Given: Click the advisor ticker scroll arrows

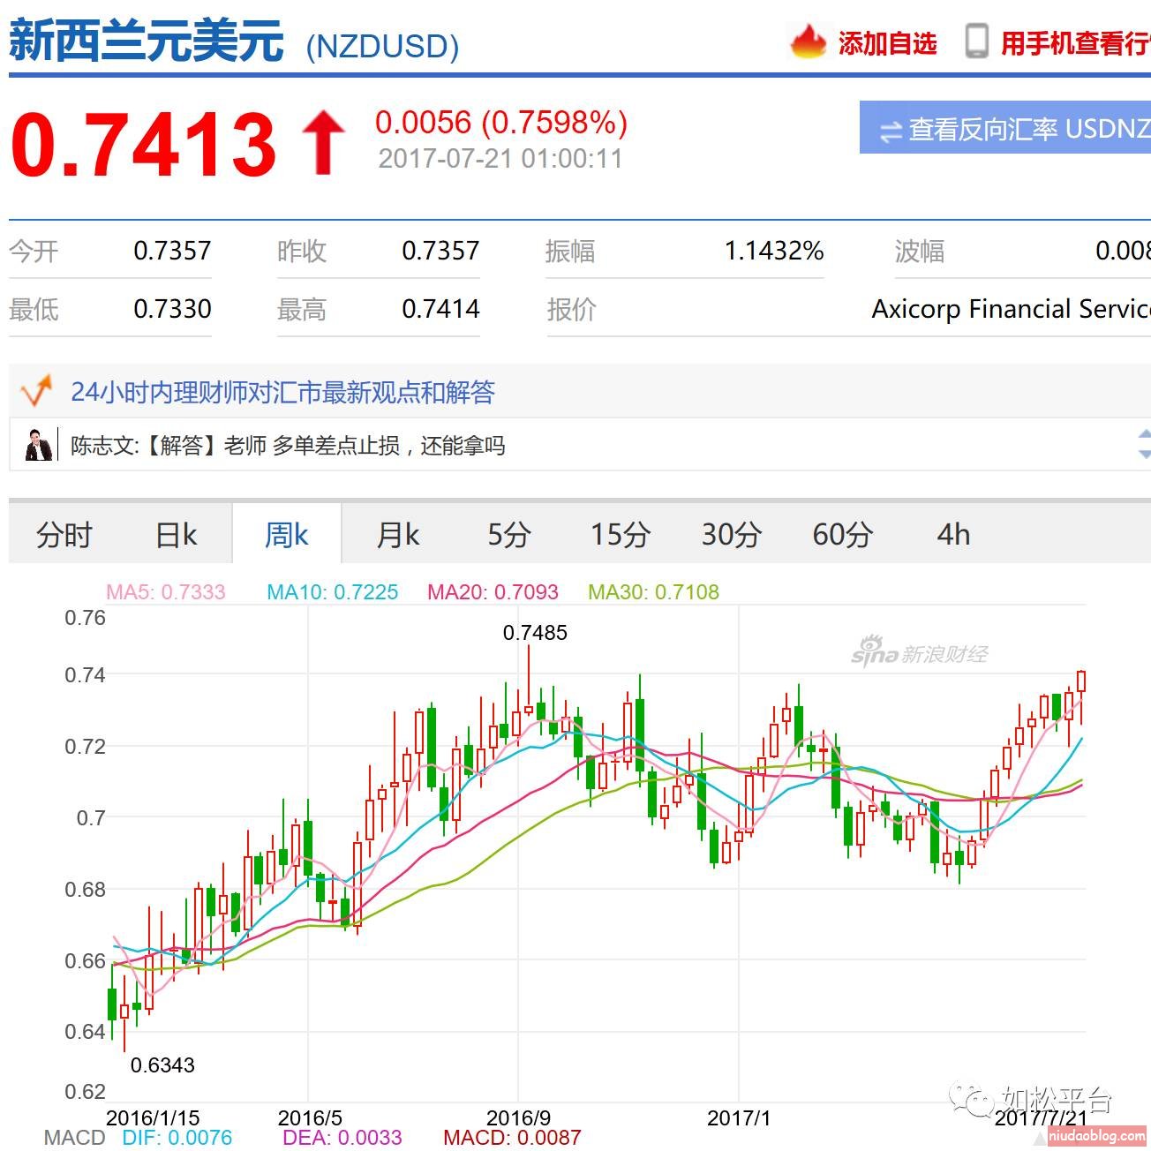Looking at the screenshot, I should tap(1144, 444).
